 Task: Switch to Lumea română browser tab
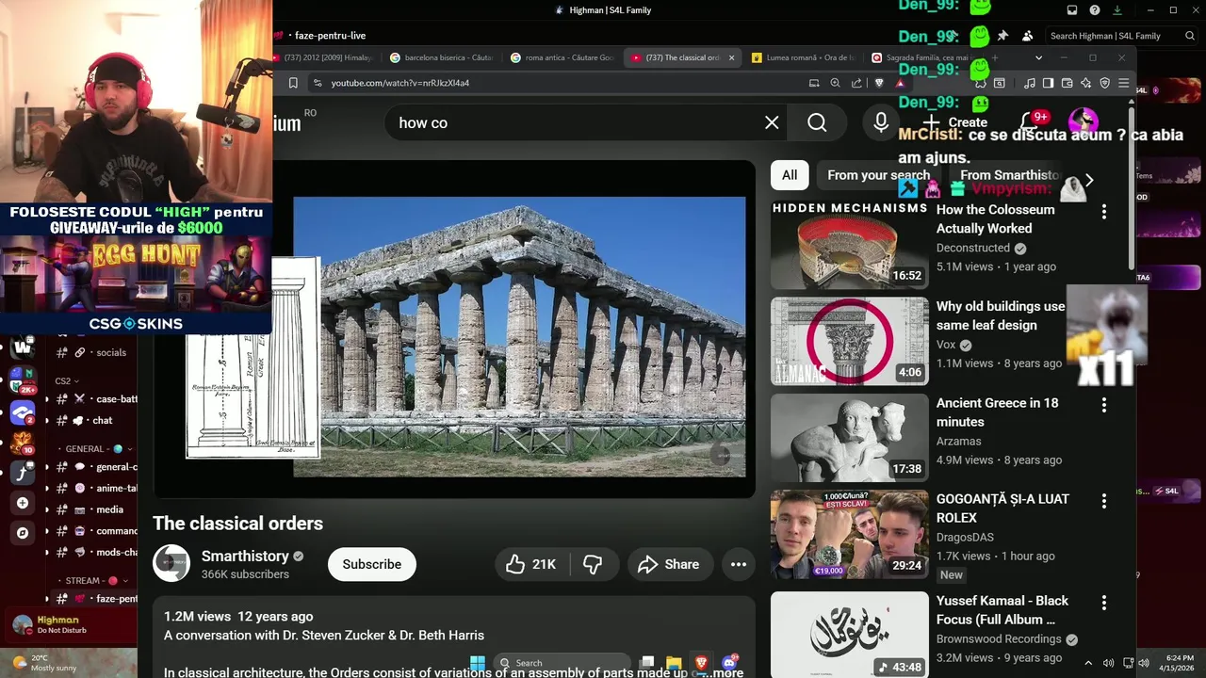[x=803, y=57]
